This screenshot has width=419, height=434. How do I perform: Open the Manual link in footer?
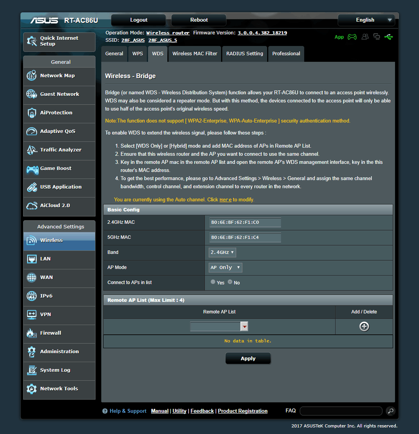160,411
